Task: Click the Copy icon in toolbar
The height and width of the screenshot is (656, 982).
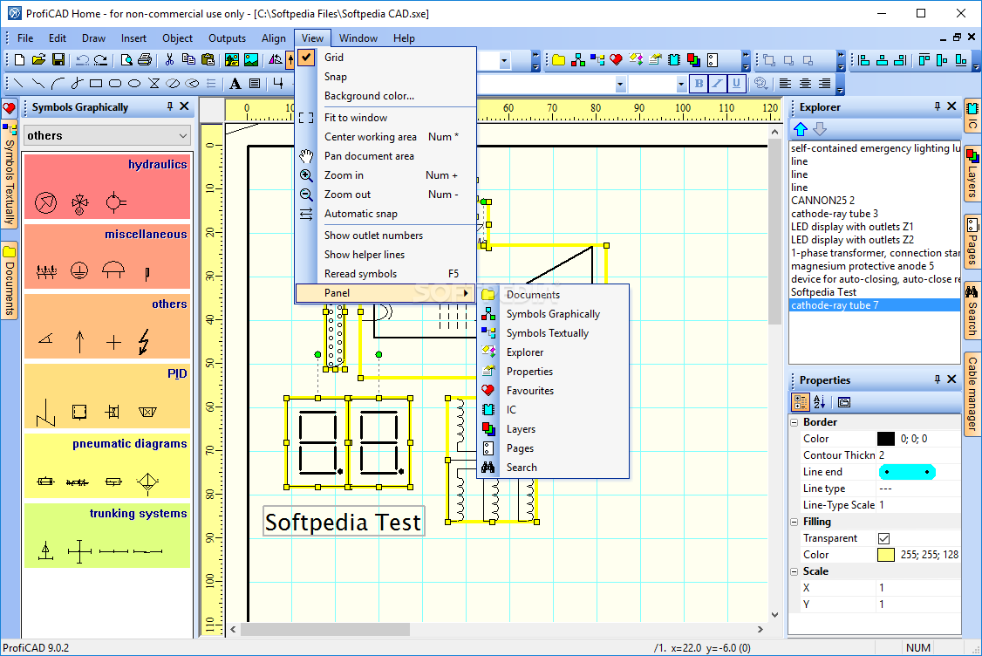Action: pos(188,59)
